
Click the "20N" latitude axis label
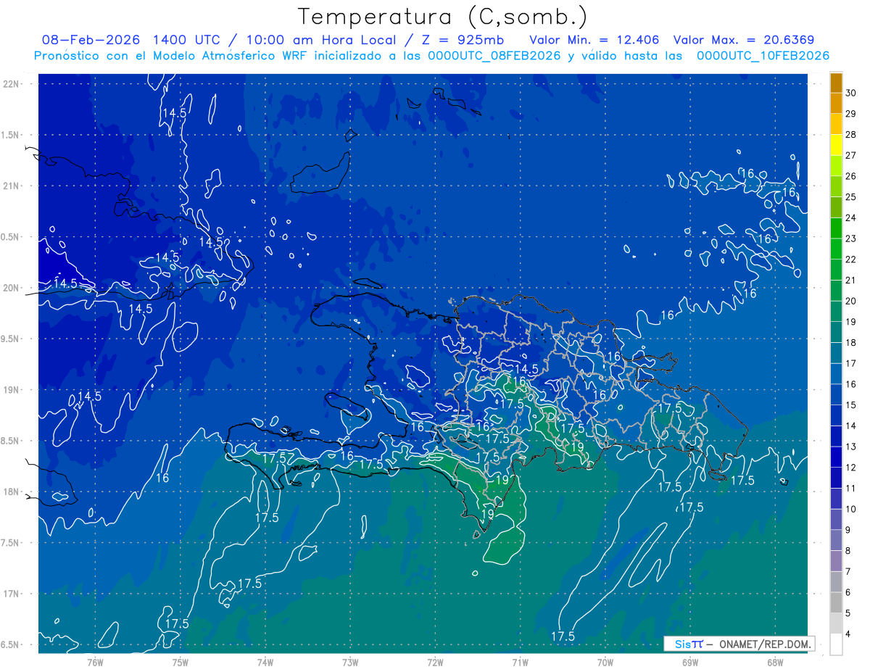pyautogui.click(x=11, y=289)
